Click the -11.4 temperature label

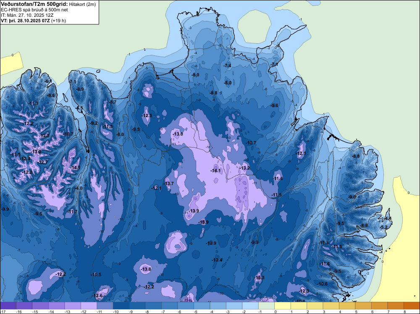278,178
